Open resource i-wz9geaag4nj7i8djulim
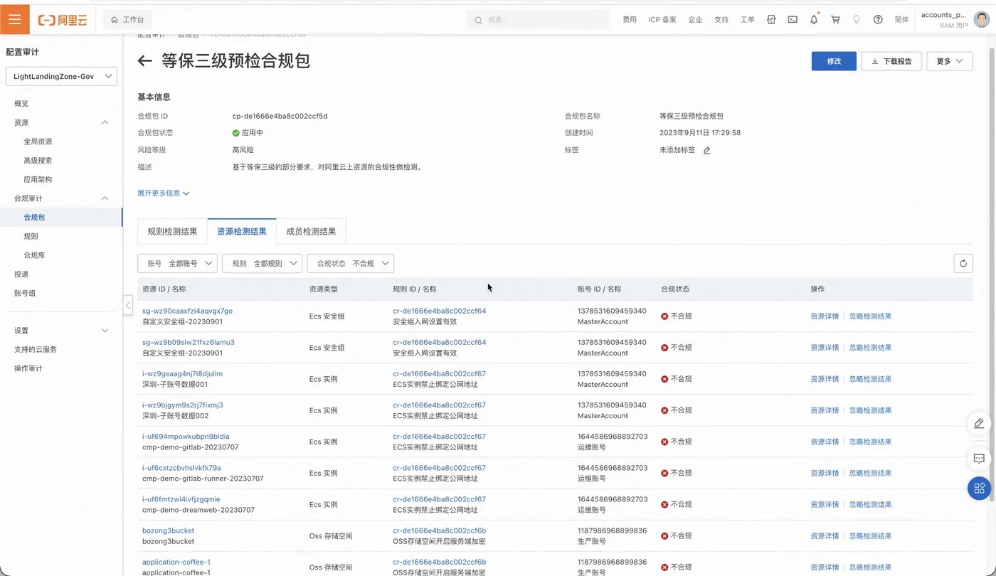996x576 pixels. pos(182,373)
